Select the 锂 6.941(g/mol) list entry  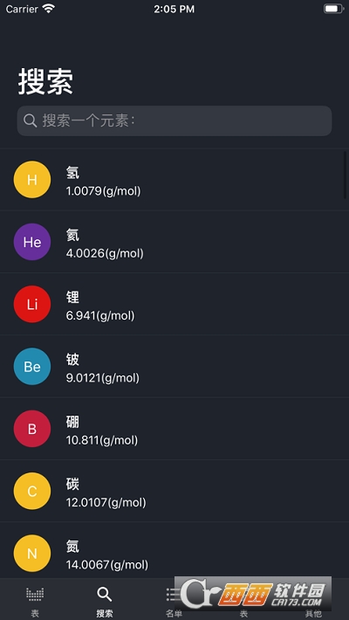tap(174, 304)
